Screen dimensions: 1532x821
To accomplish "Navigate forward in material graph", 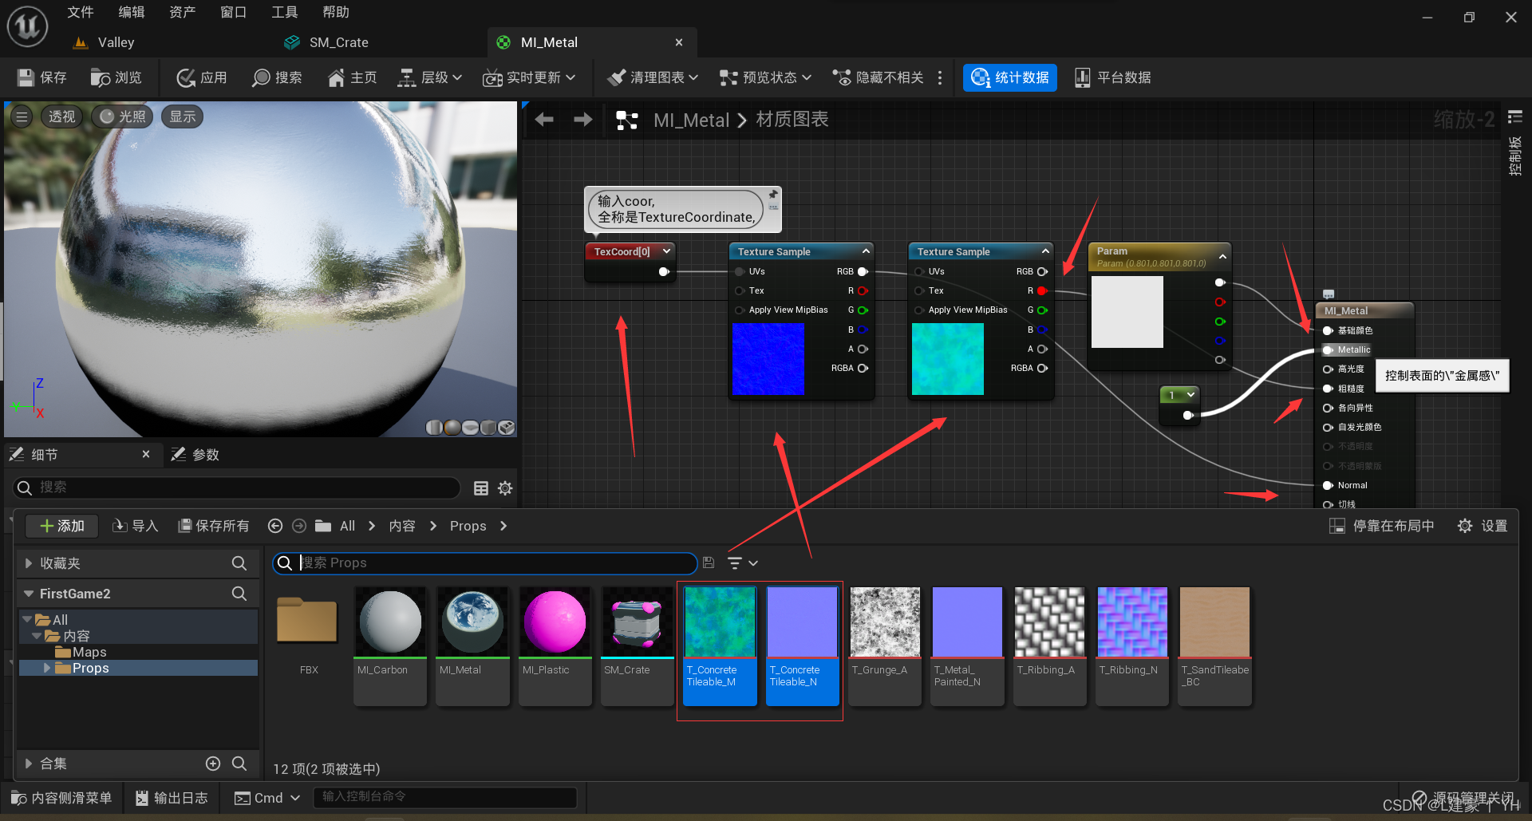I will point(583,120).
